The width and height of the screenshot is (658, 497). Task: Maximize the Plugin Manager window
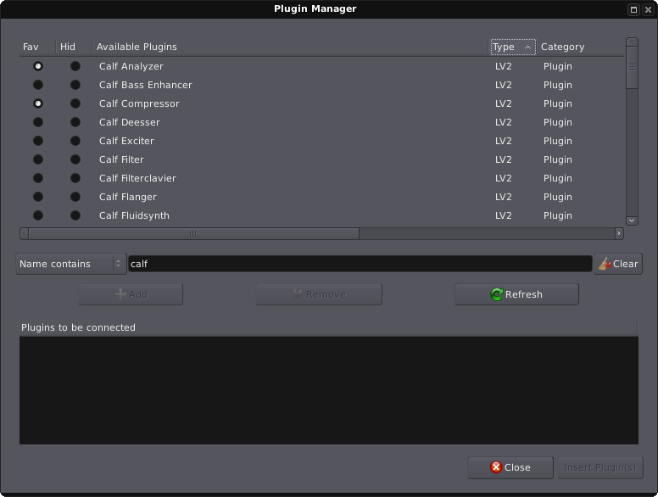click(633, 9)
